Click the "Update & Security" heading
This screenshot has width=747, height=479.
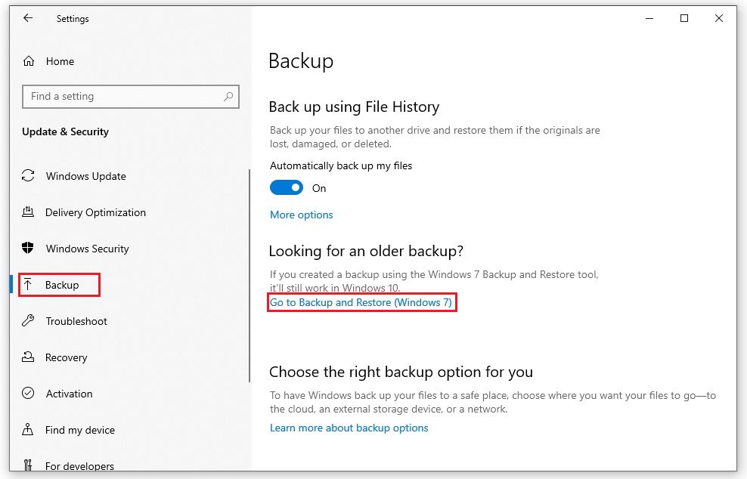pos(65,132)
